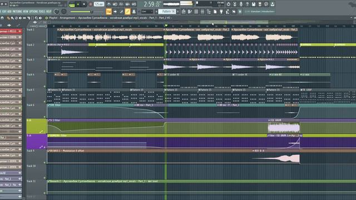The image size is (356, 200).
Task: Open clip menu of FIX DRUM clip
Action: pos(269,120)
